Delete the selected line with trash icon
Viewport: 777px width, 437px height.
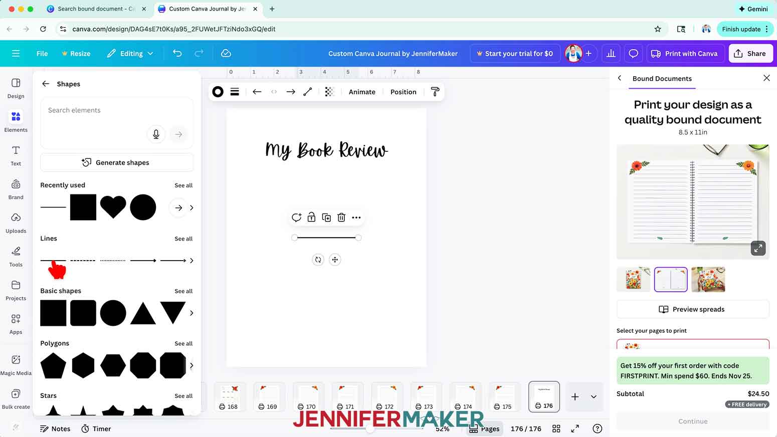341,217
